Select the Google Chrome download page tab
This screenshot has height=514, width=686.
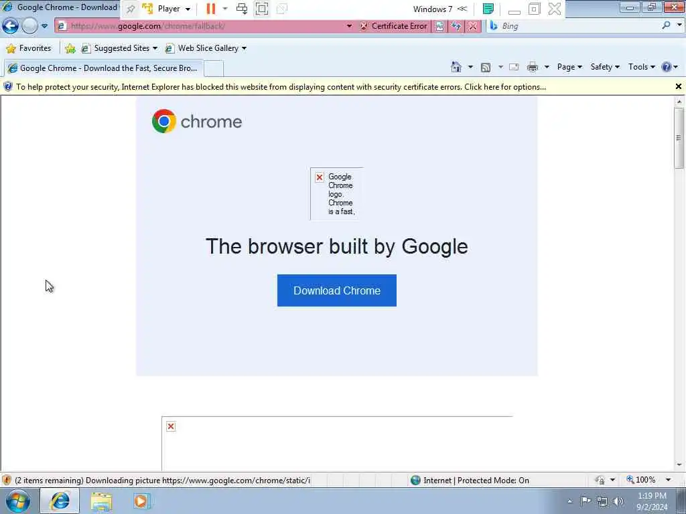pos(103,68)
